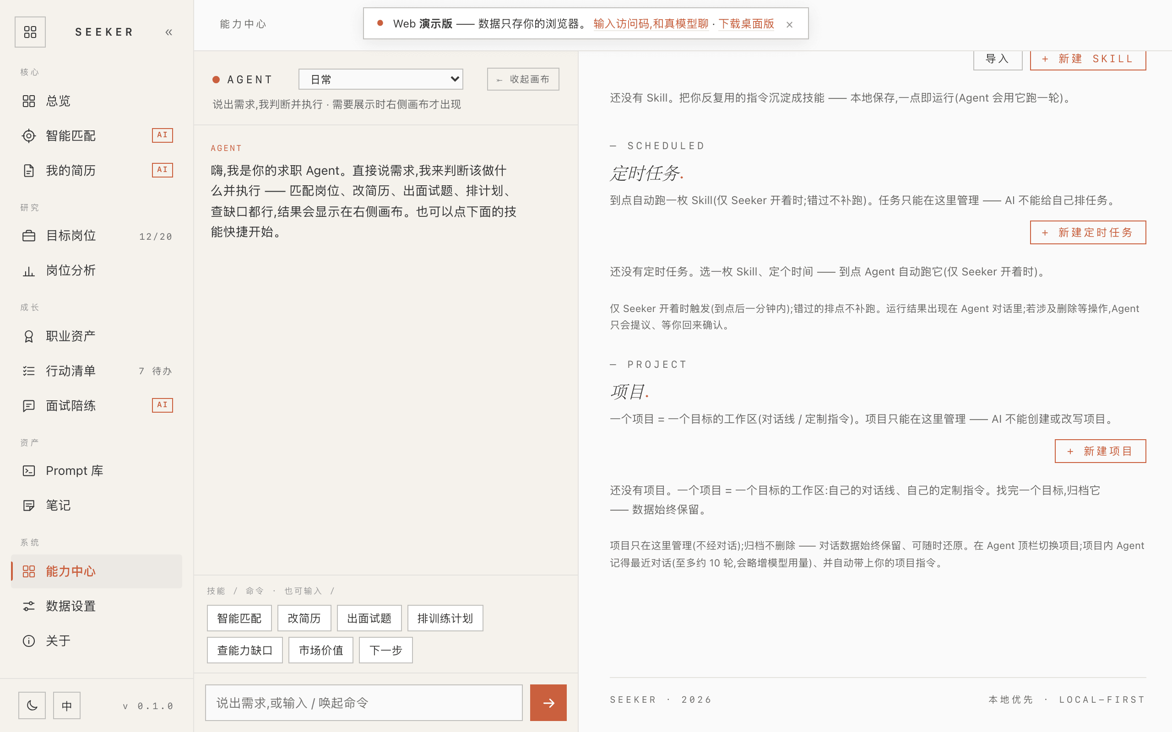Viewport: 1172px width, 732px height.
Task: Click + 新建项目 button
Action: click(x=1100, y=451)
